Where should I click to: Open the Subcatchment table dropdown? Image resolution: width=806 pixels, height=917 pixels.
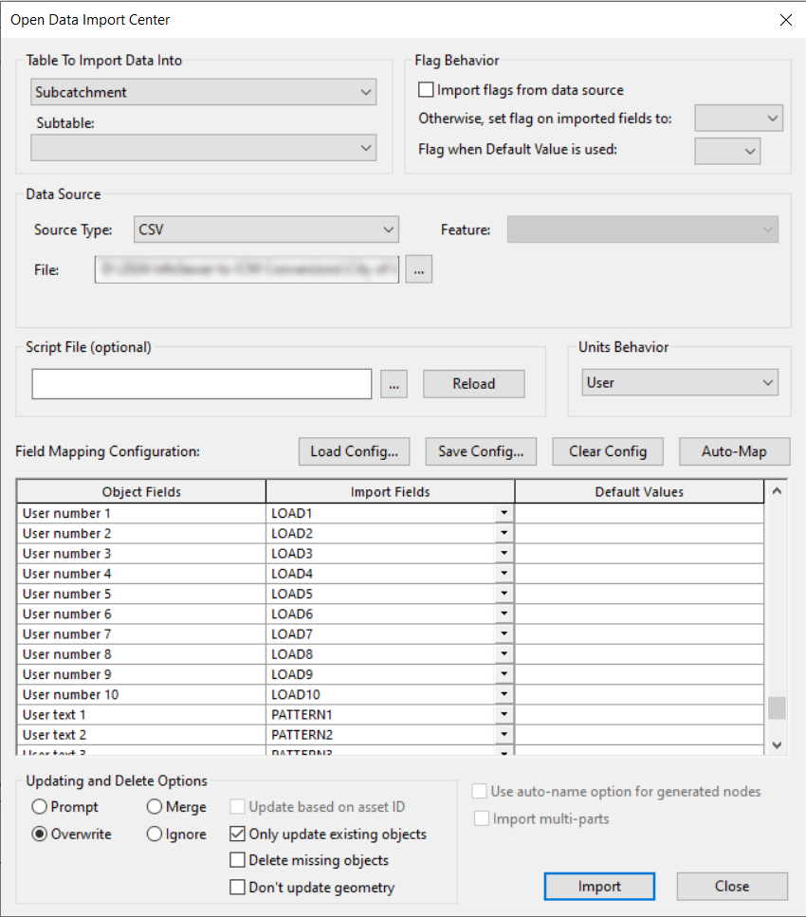[x=366, y=91]
